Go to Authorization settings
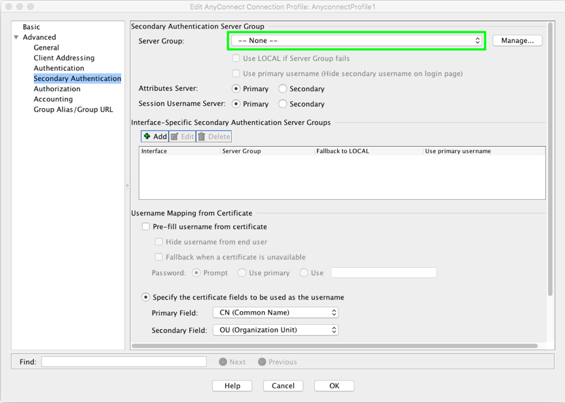 click(x=57, y=89)
